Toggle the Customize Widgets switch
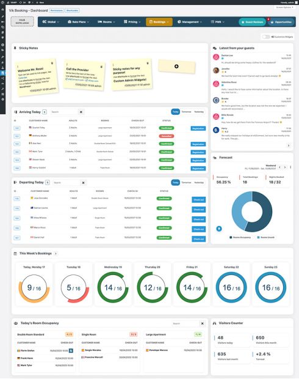The image size is (299, 379). (266, 37)
